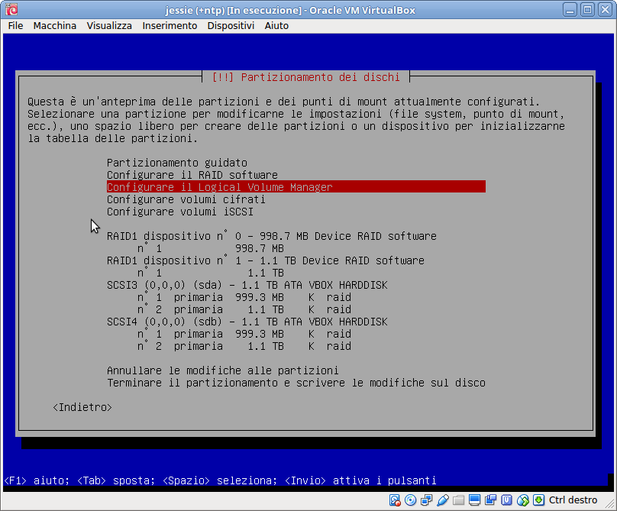Click the window resize grip corner
Screen dimensions: 617x511
pyautogui.click(x=610, y=504)
